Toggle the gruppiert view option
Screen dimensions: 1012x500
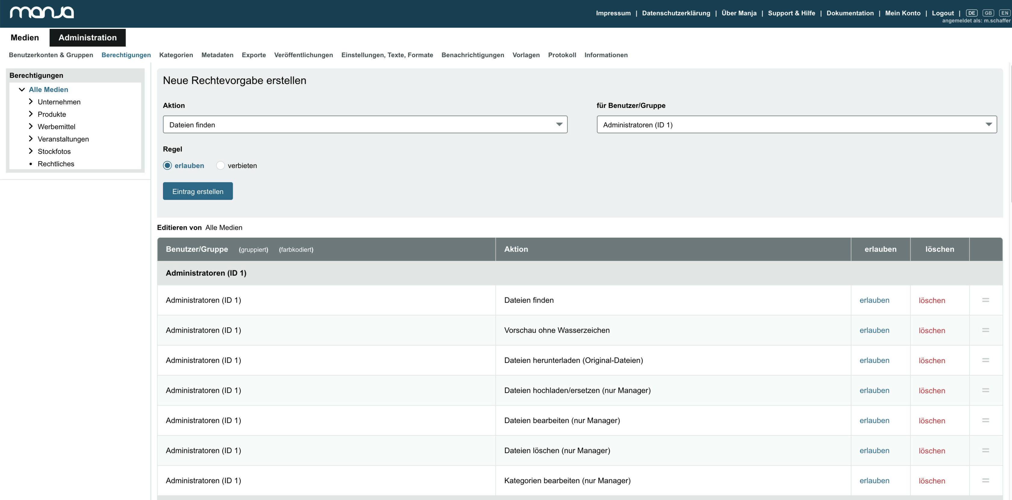click(x=253, y=250)
